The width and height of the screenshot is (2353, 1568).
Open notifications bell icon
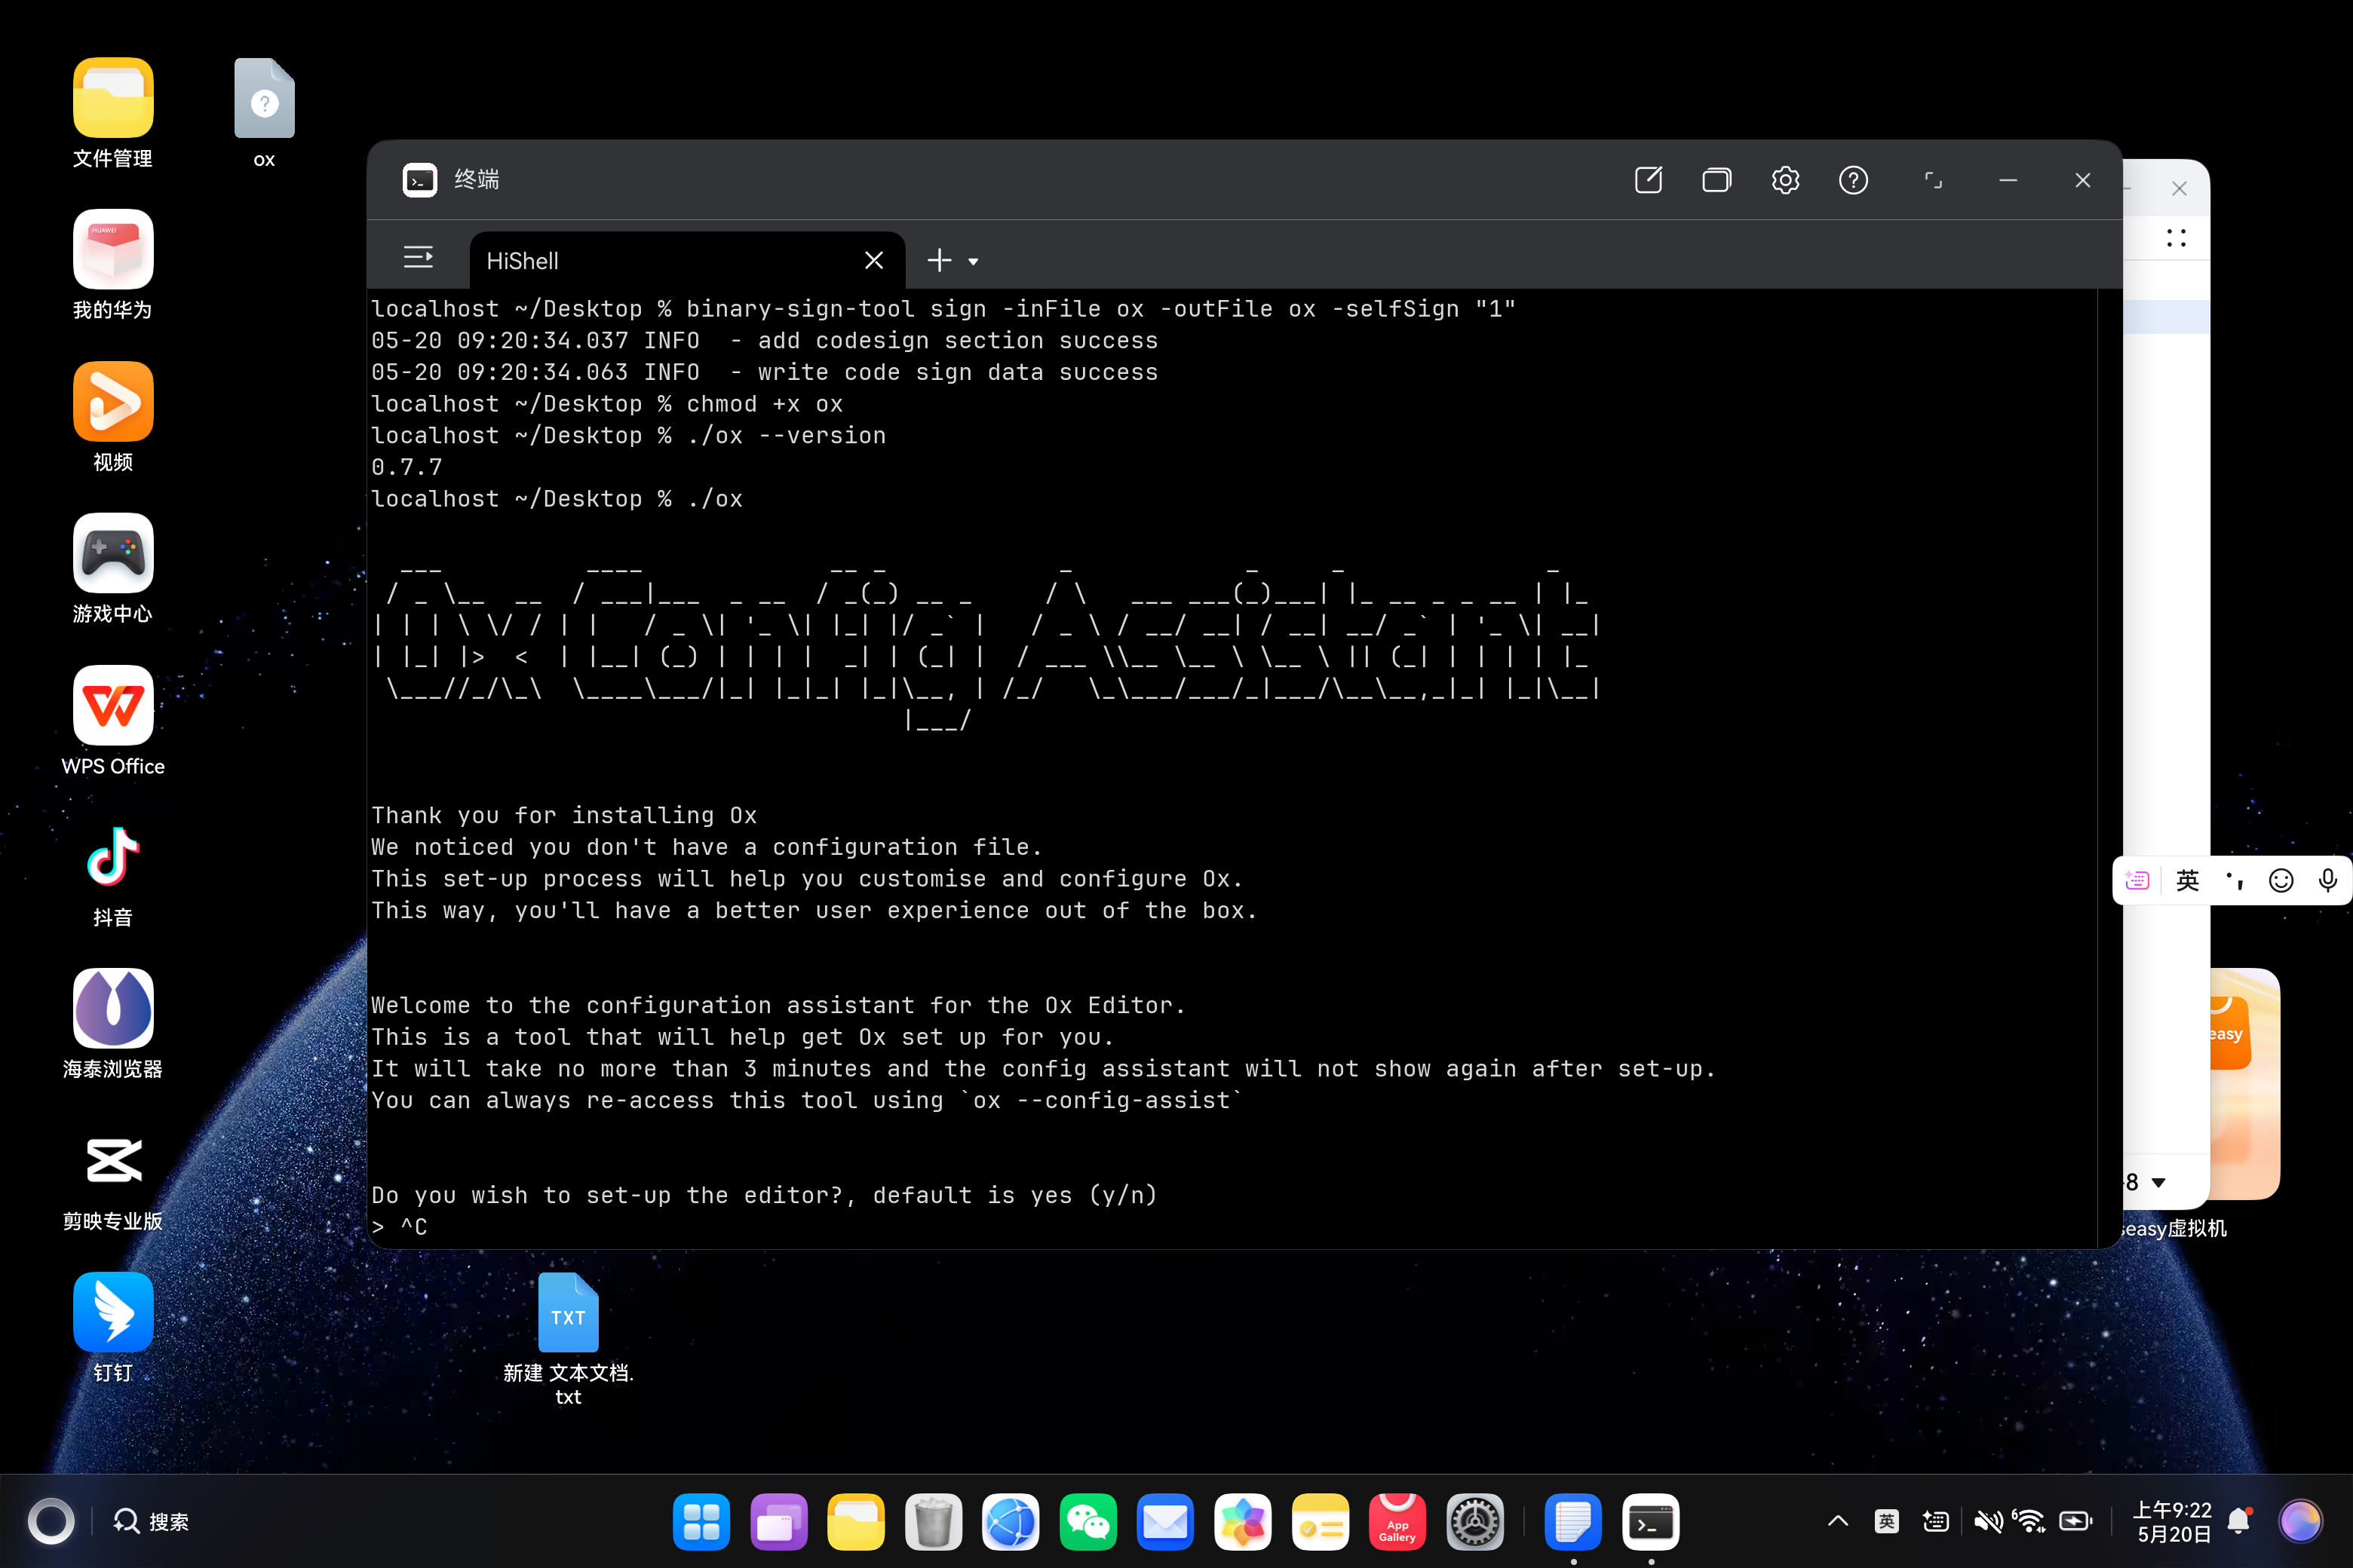pos(2240,1521)
